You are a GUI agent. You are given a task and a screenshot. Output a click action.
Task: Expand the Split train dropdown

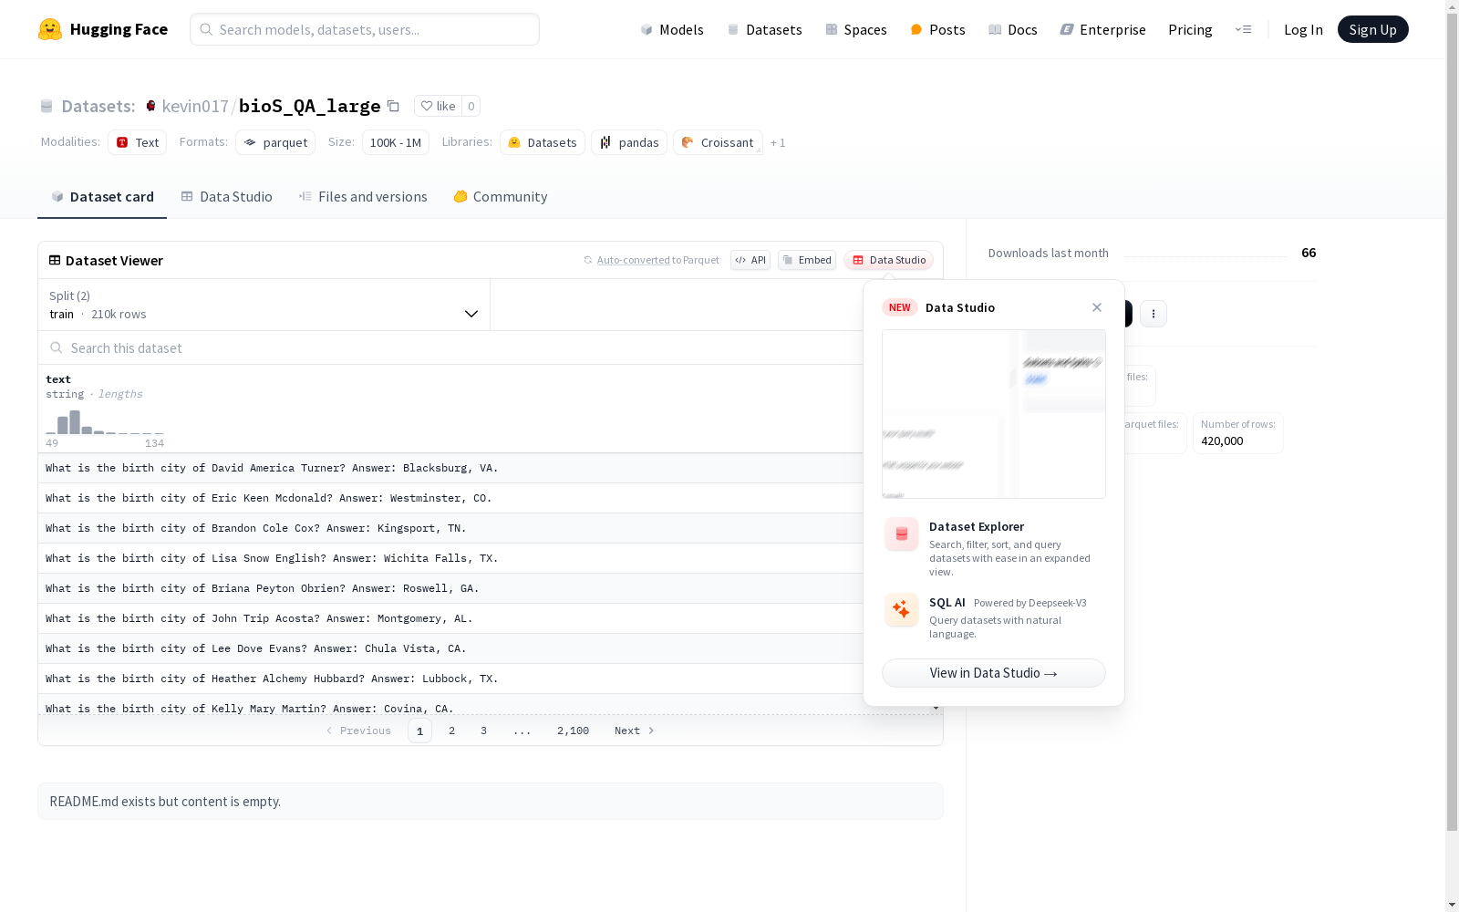point(264,305)
